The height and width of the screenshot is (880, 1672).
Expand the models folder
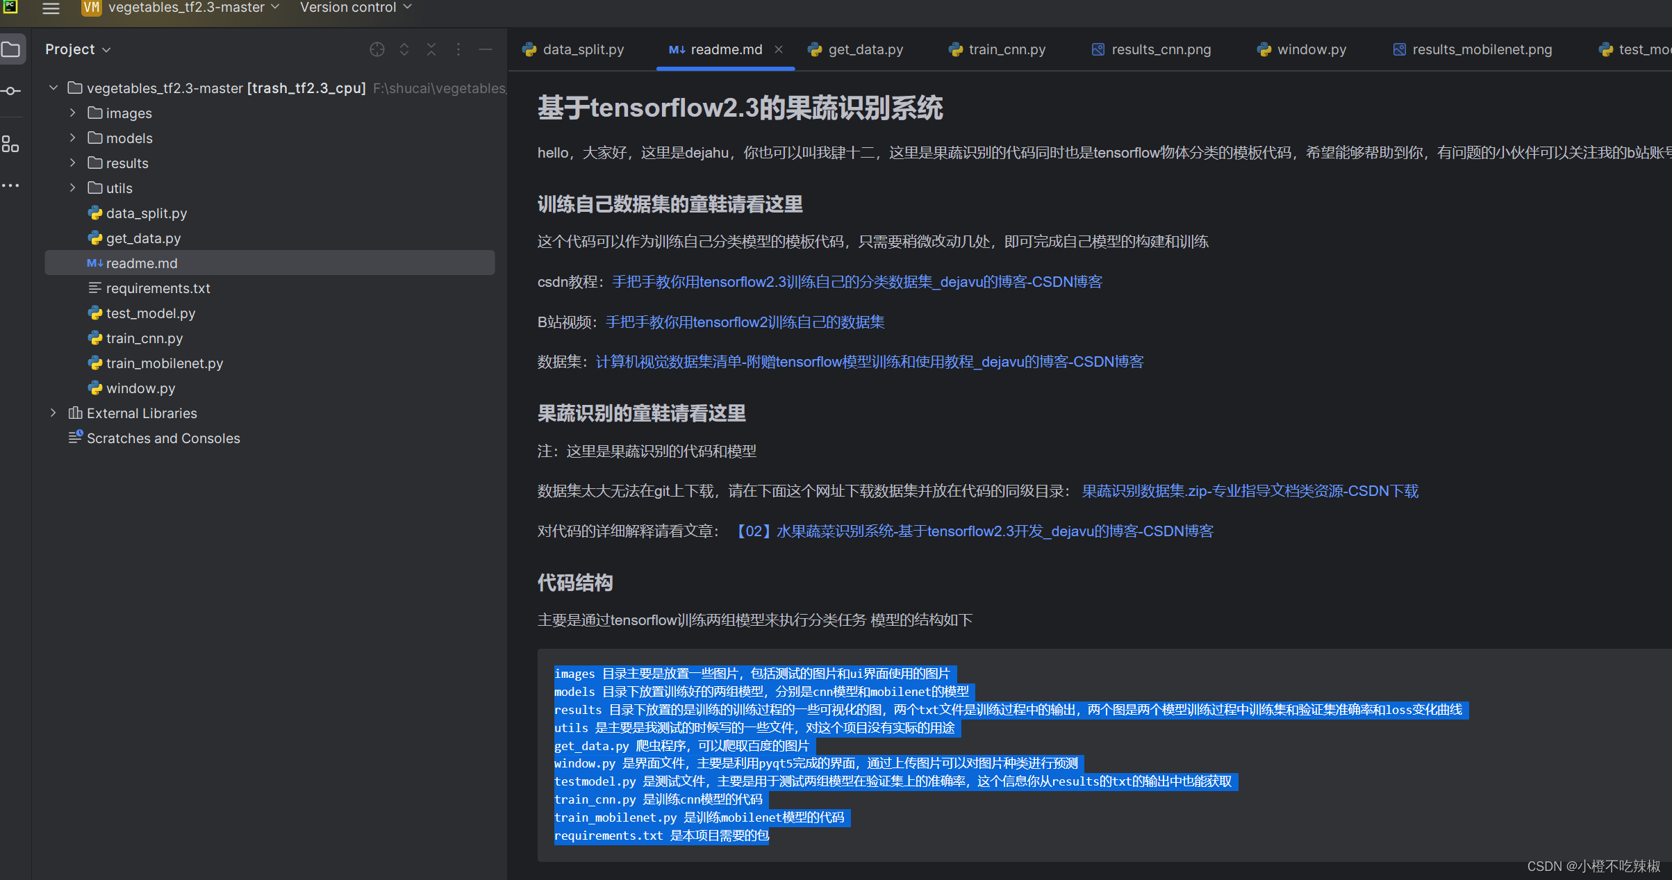(x=72, y=138)
